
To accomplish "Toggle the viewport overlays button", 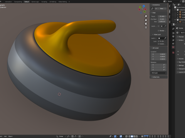I will tap(121, 136).
